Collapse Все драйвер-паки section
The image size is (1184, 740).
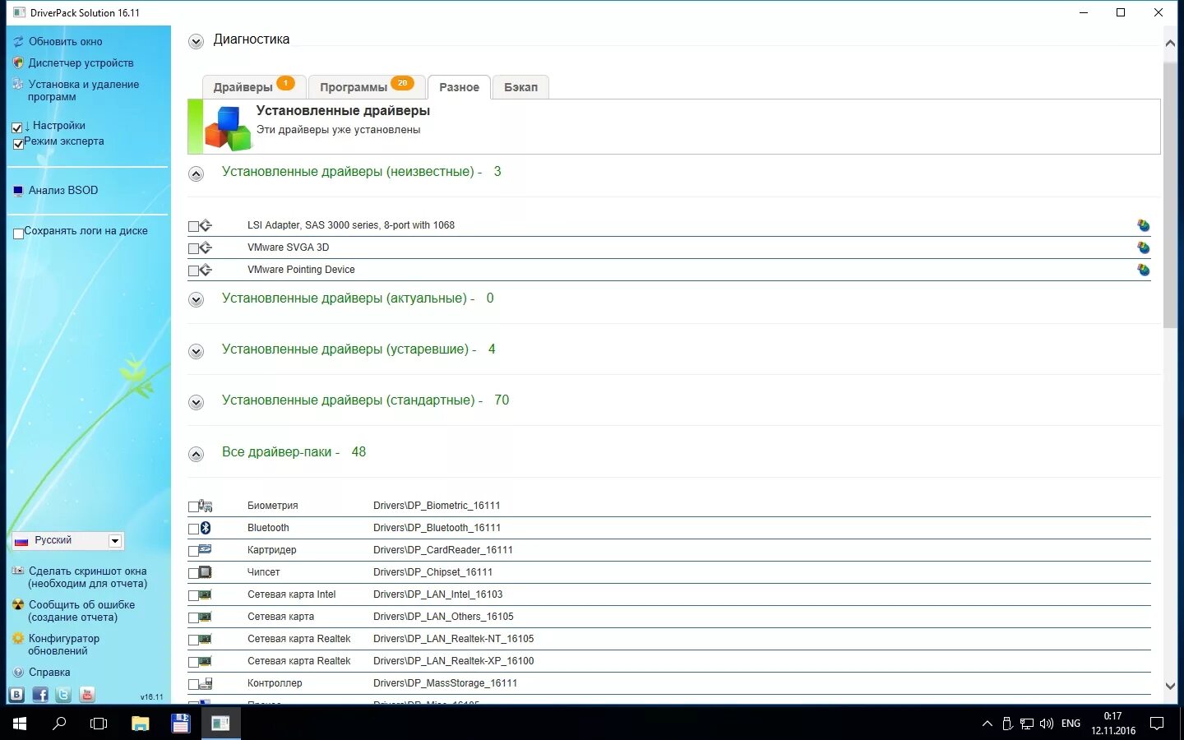196,454
